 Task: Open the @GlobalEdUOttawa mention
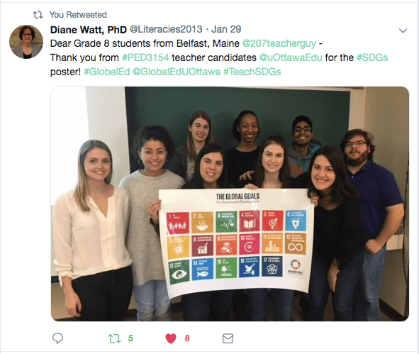[177, 72]
